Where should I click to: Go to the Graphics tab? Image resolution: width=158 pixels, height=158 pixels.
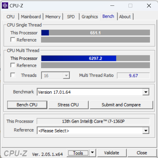coord(90,17)
